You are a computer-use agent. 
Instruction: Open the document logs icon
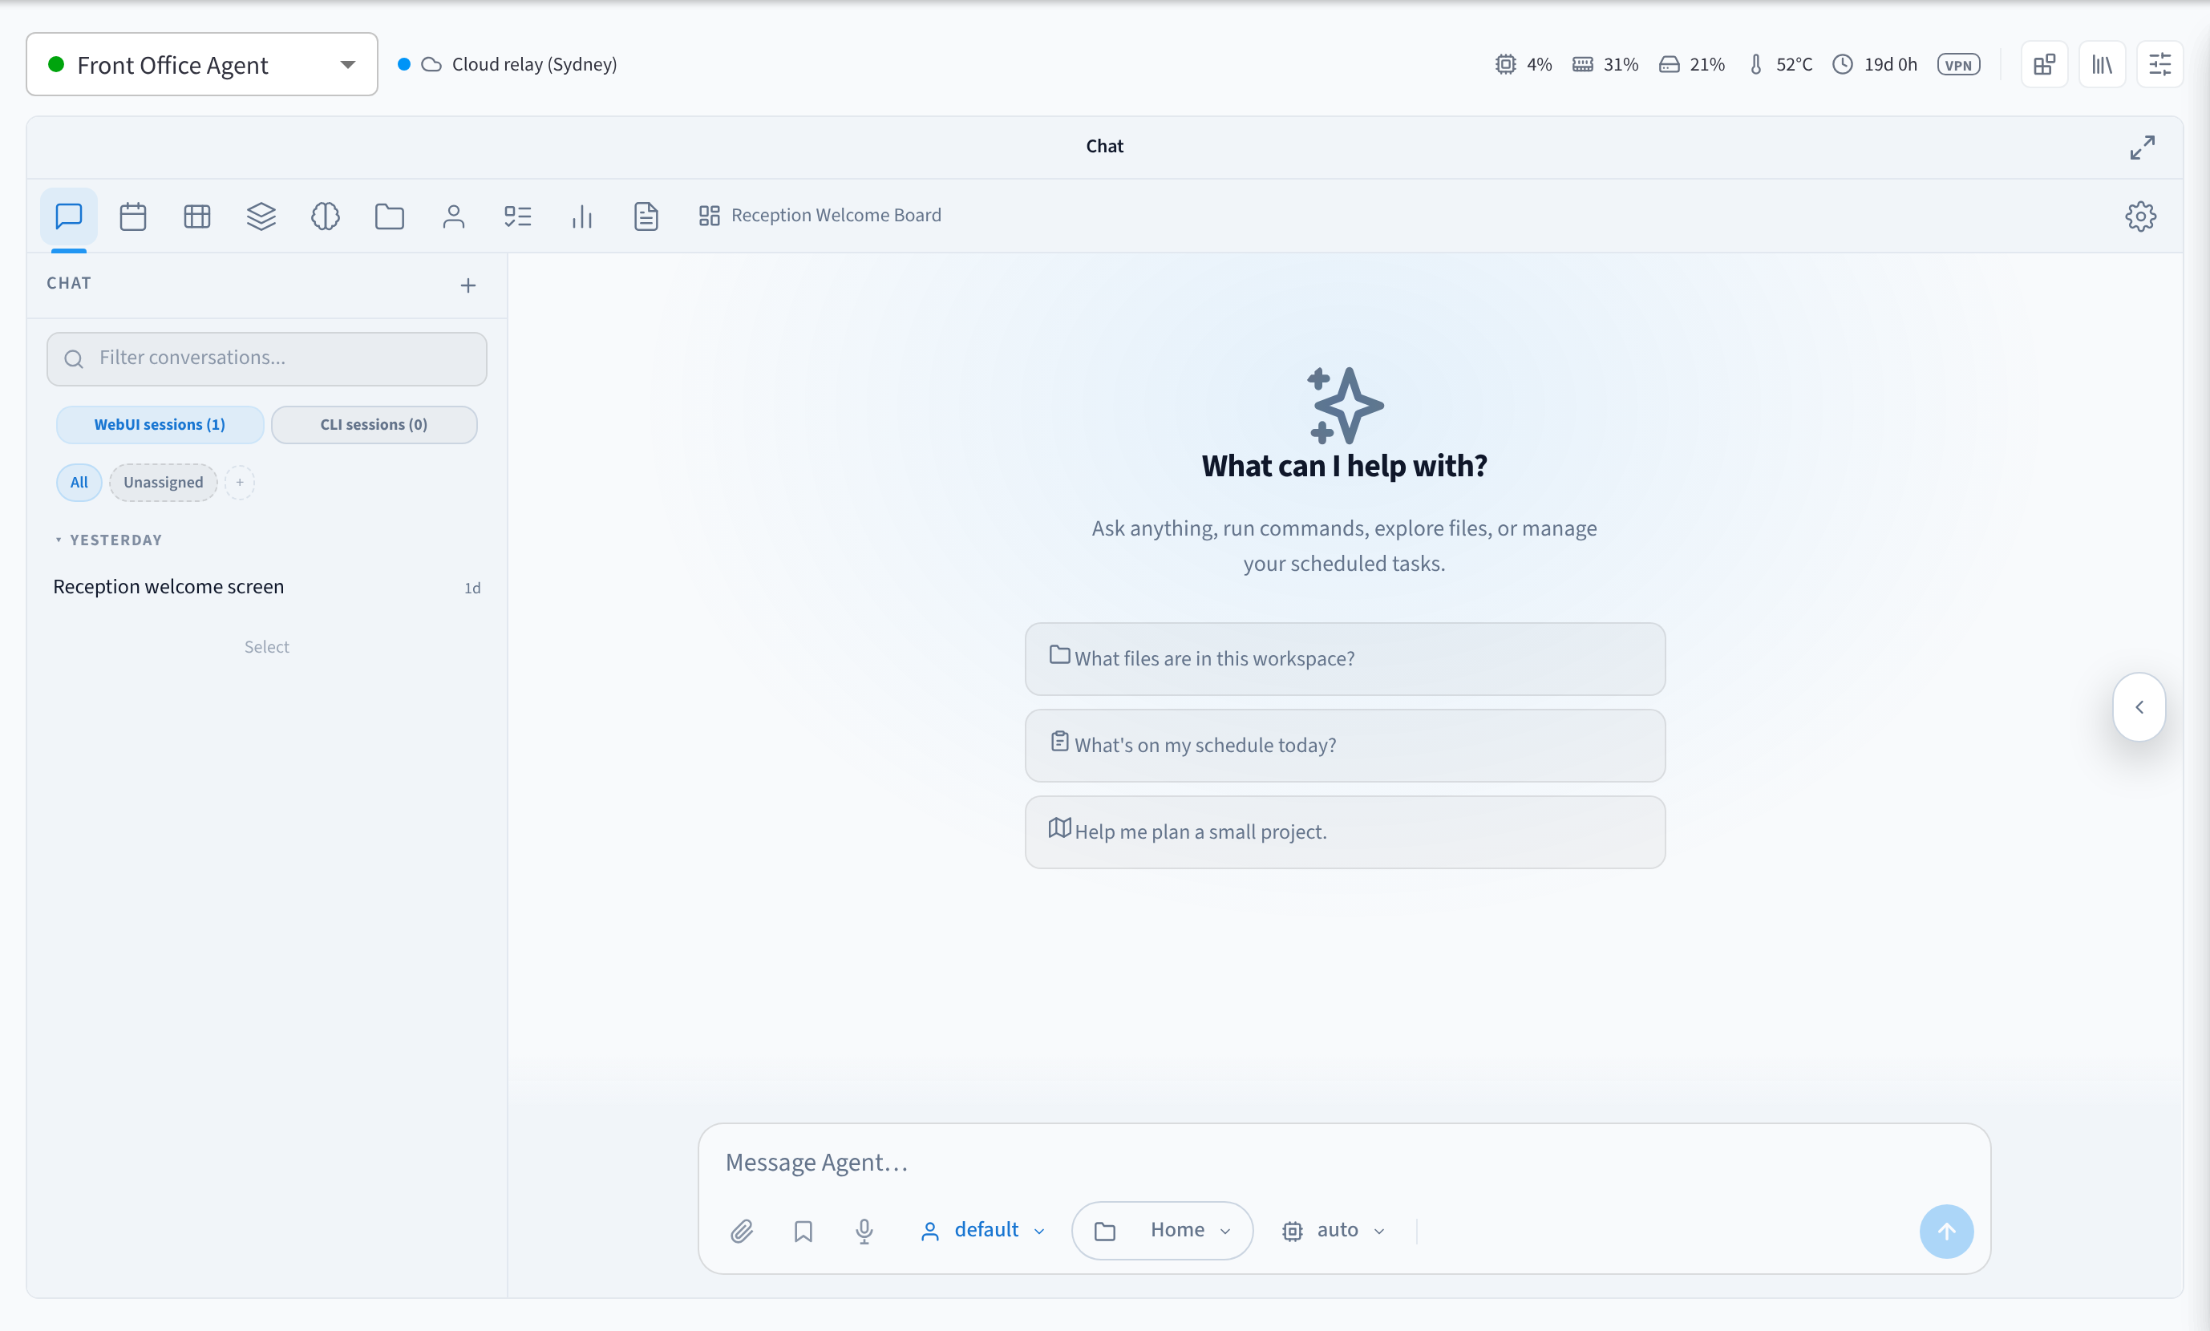(x=646, y=216)
